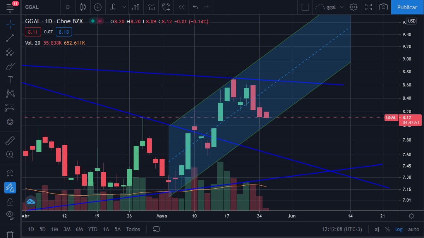Take a chart snapshot with camera
Viewport: 424px width, 238px height.
383,7
